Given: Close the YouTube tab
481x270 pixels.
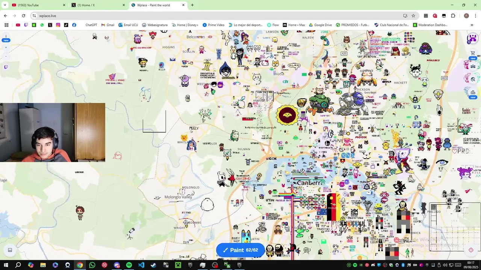Looking at the screenshot, I should (64, 5).
